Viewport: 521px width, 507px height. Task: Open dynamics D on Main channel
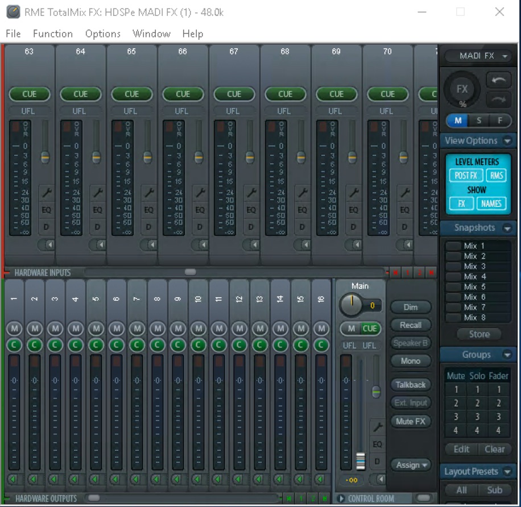(377, 462)
